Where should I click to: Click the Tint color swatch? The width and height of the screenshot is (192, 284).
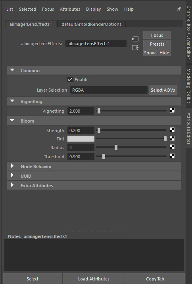81,139
